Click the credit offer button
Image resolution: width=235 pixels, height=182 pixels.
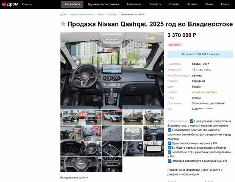pyautogui.click(x=200, y=54)
